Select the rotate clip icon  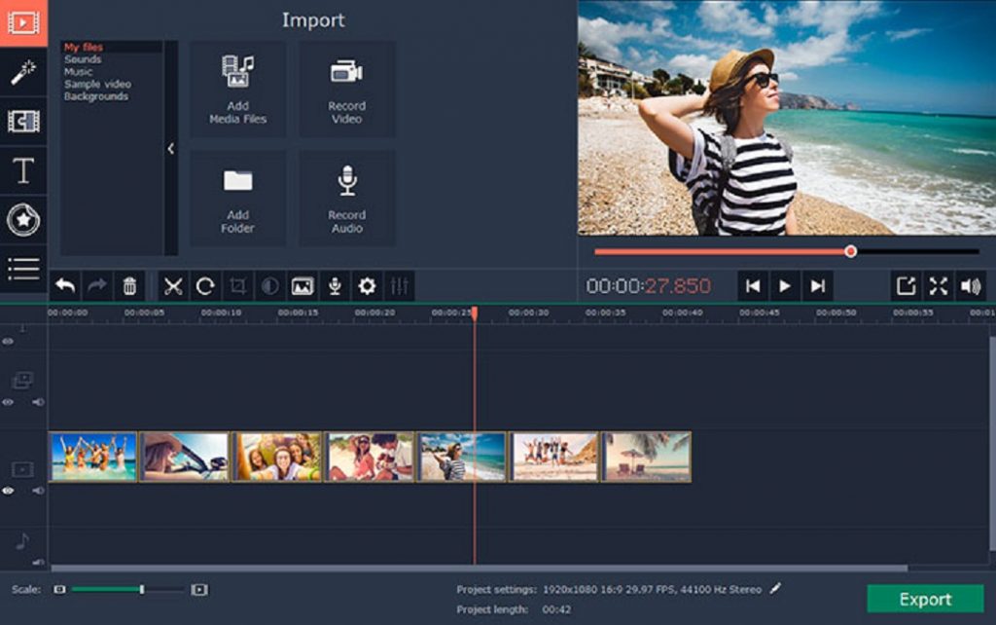pyautogui.click(x=205, y=286)
